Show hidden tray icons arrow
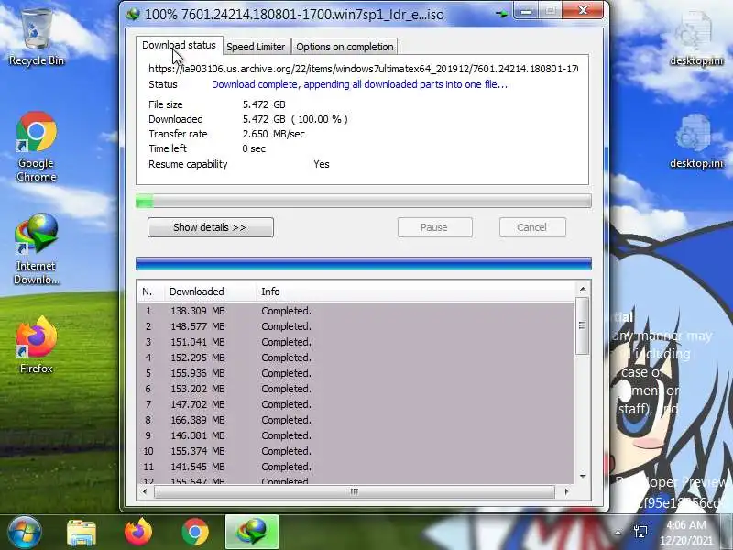Image resolution: width=733 pixels, height=550 pixels. [618, 533]
